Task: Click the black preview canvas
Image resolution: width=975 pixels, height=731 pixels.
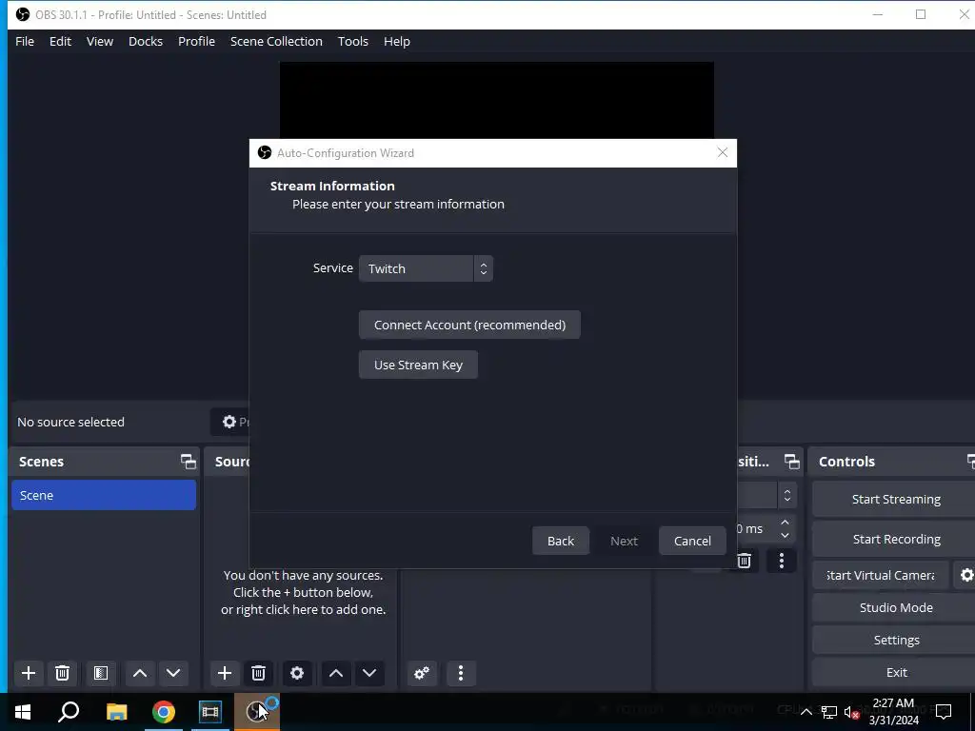Action: (496, 100)
